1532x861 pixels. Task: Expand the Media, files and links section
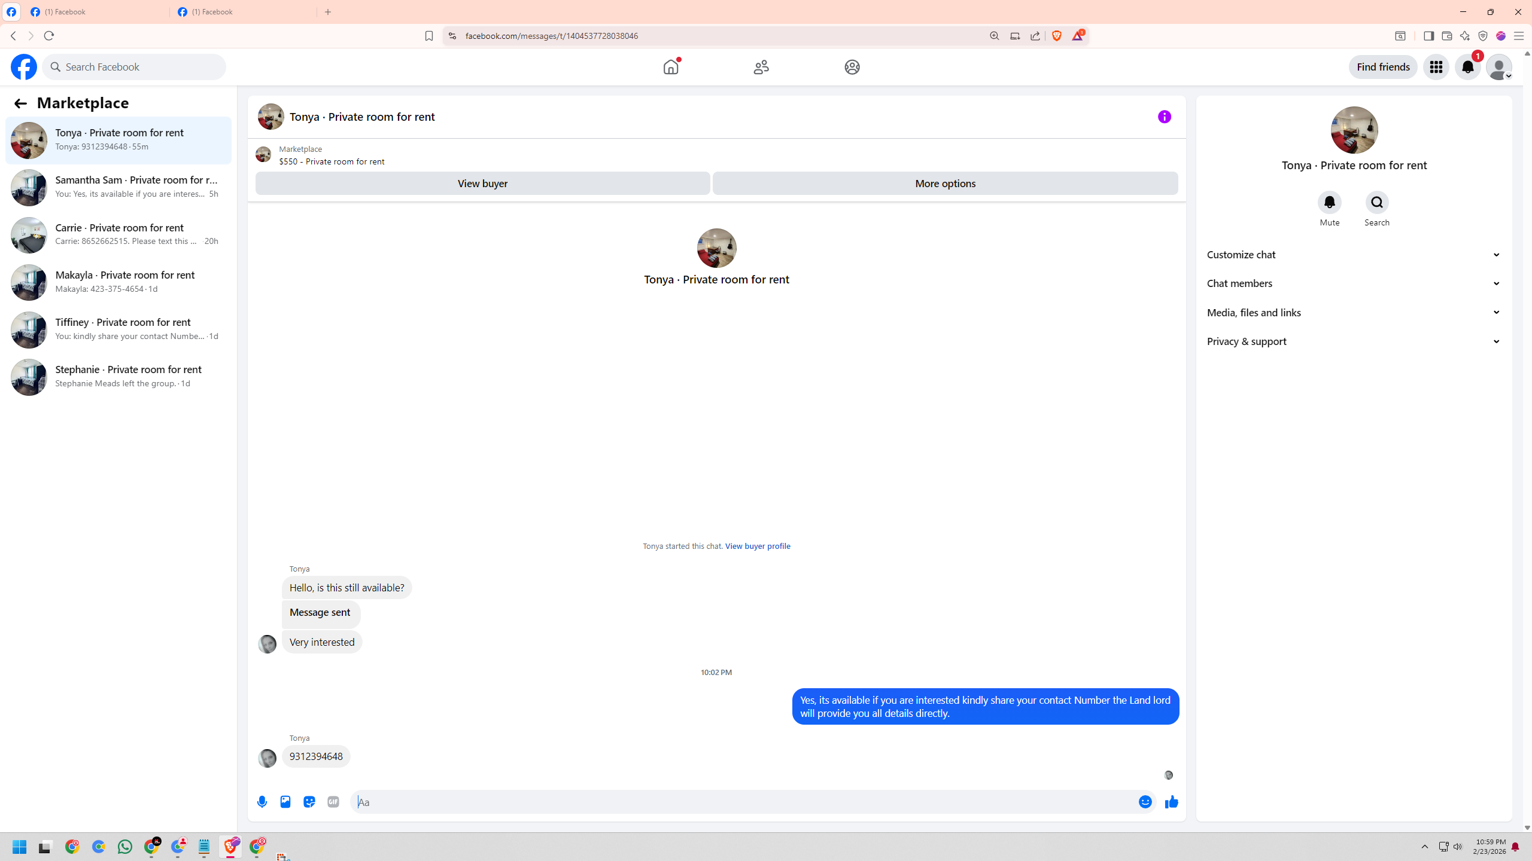coord(1354,312)
